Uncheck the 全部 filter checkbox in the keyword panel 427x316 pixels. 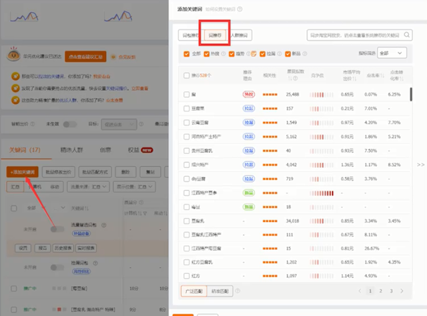187,54
